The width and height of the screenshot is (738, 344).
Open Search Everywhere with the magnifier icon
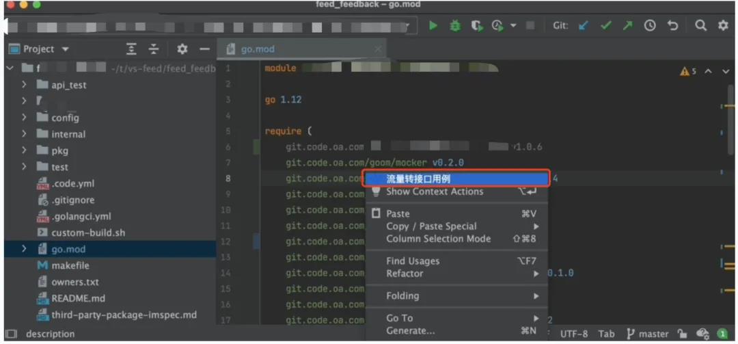pos(700,25)
